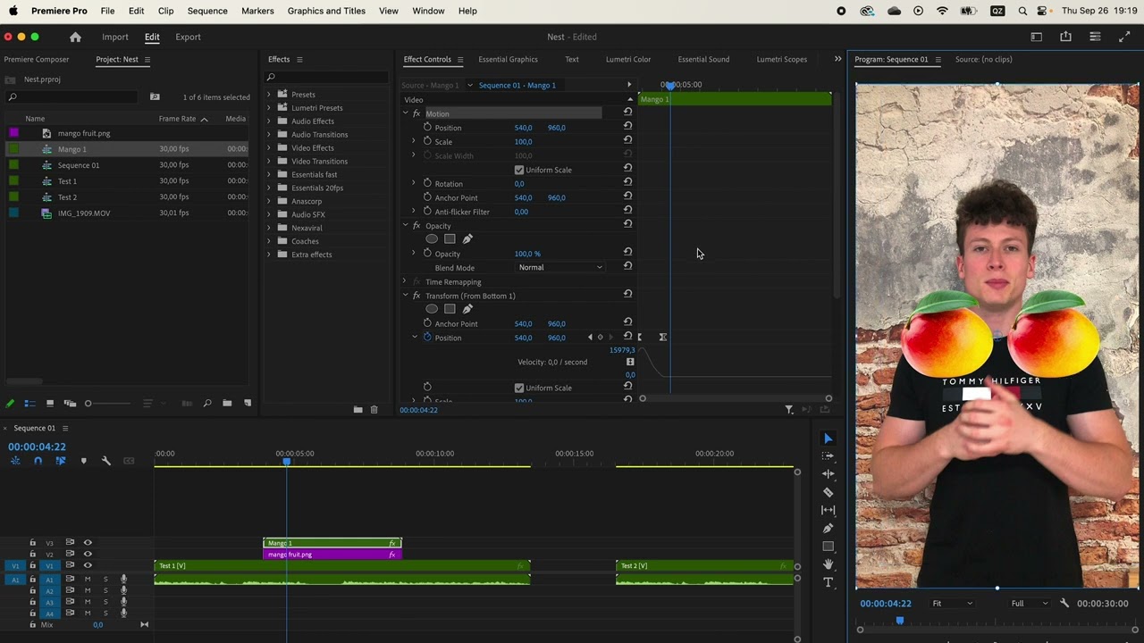Expand Presets folder in Effects panel

pos(269,94)
